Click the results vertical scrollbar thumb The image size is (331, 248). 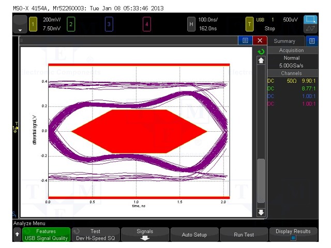(261, 181)
